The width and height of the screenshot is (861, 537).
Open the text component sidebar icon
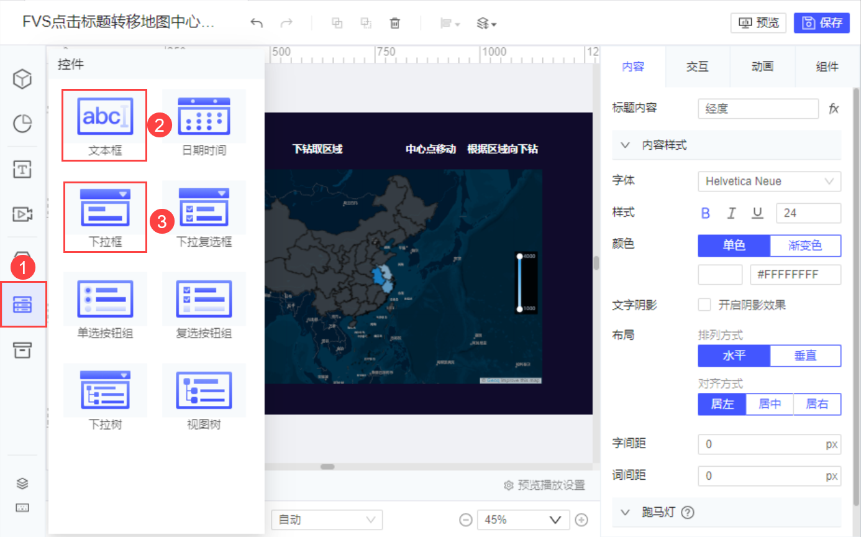pyautogui.click(x=23, y=169)
